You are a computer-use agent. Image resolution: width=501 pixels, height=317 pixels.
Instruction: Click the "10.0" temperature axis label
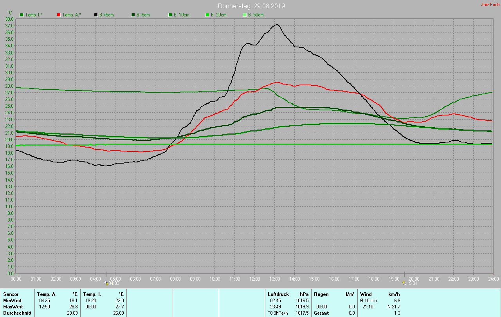9,206
